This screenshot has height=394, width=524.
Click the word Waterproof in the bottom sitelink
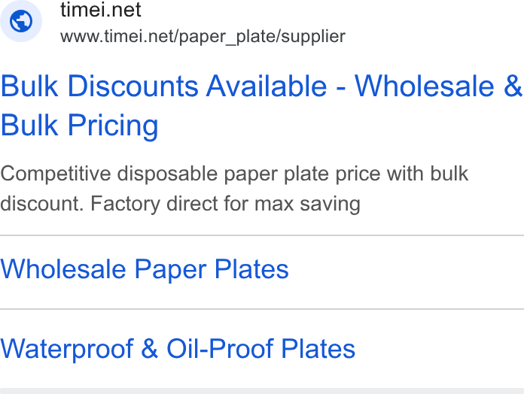click(67, 349)
